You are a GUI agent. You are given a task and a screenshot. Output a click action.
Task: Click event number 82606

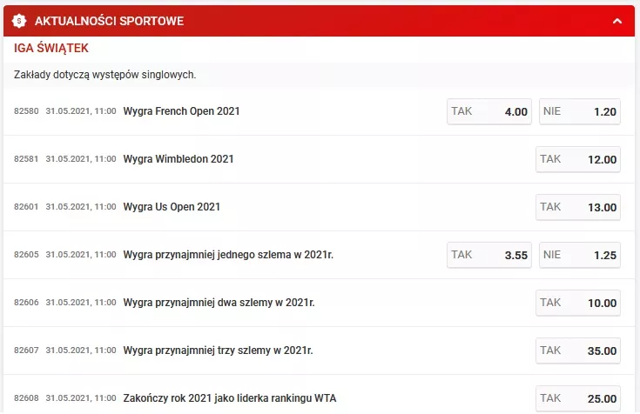click(x=26, y=303)
